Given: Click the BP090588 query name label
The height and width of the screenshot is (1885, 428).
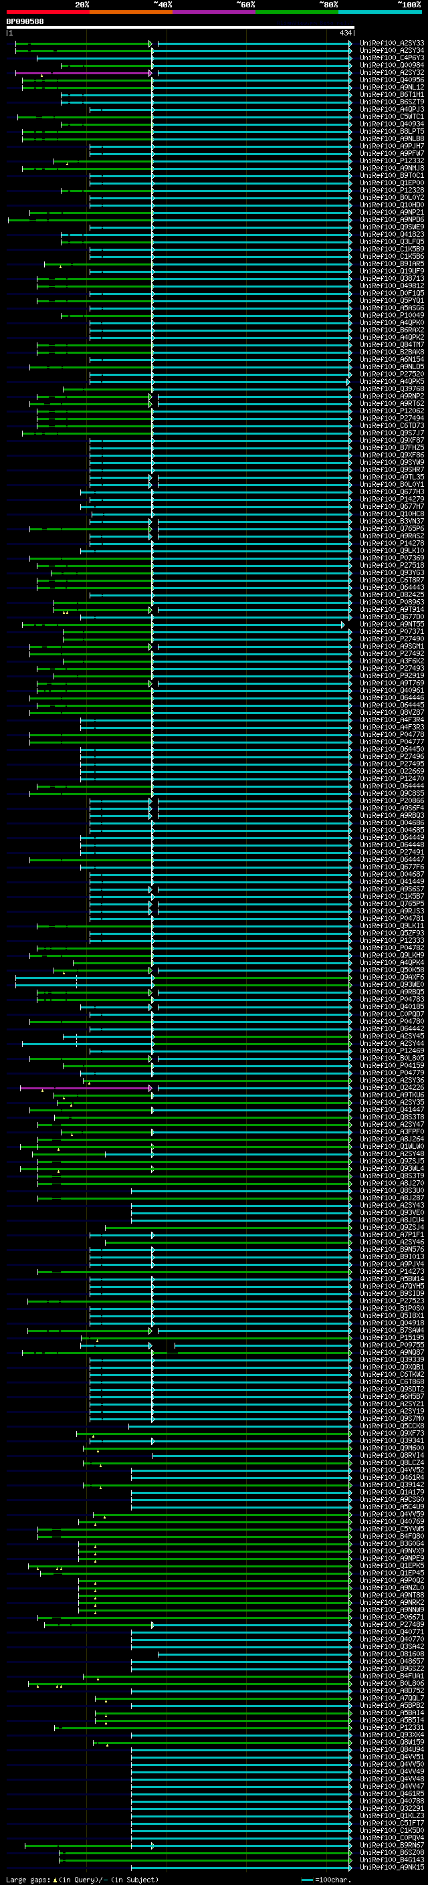Looking at the screenshot, I should pyautogui.click(x=25, y=21).
